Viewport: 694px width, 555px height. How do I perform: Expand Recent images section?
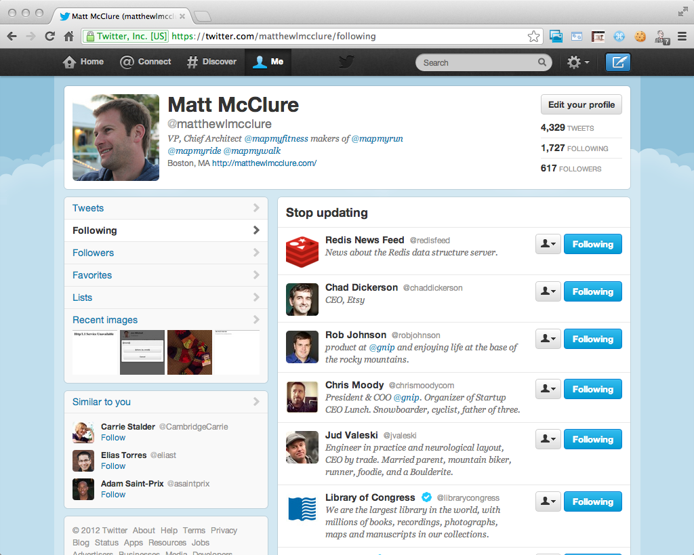click(166, 320)
